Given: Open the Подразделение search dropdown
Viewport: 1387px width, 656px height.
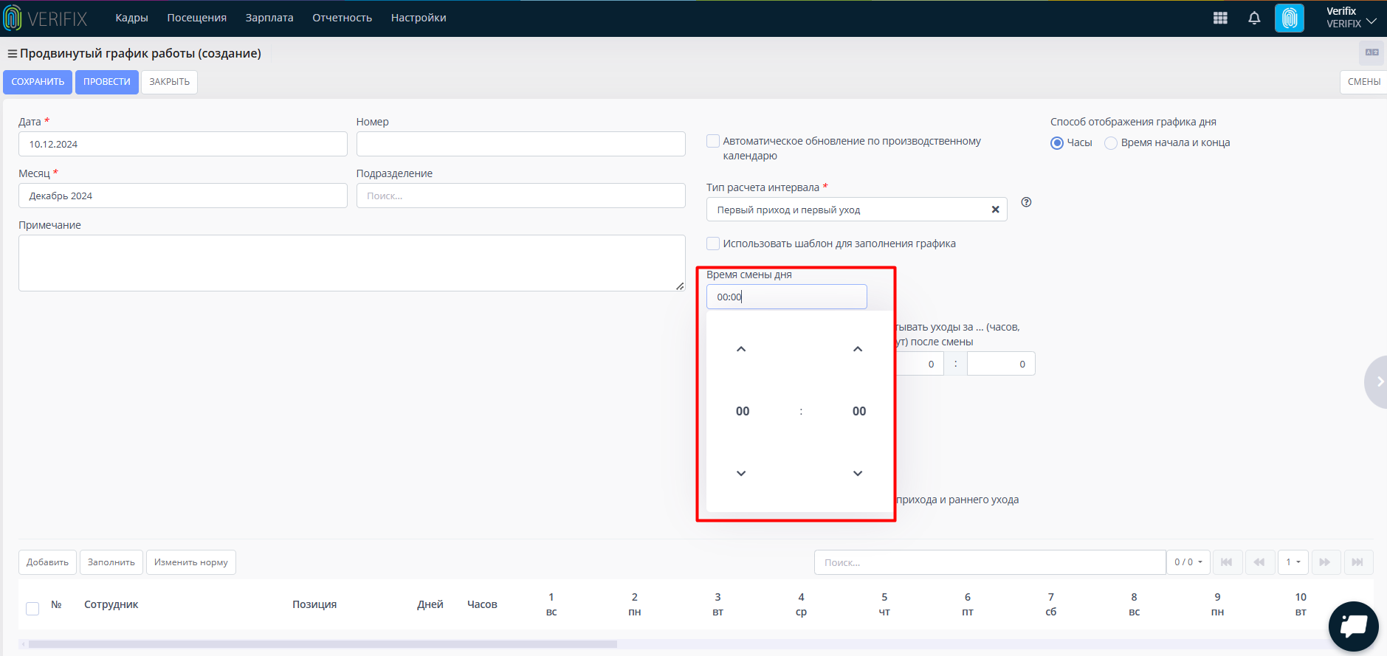Looking at the screenshot, I should (x=520, y=196).
